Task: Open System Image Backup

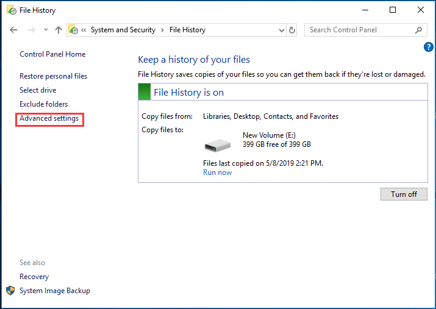Action: [x=55, y=291]
